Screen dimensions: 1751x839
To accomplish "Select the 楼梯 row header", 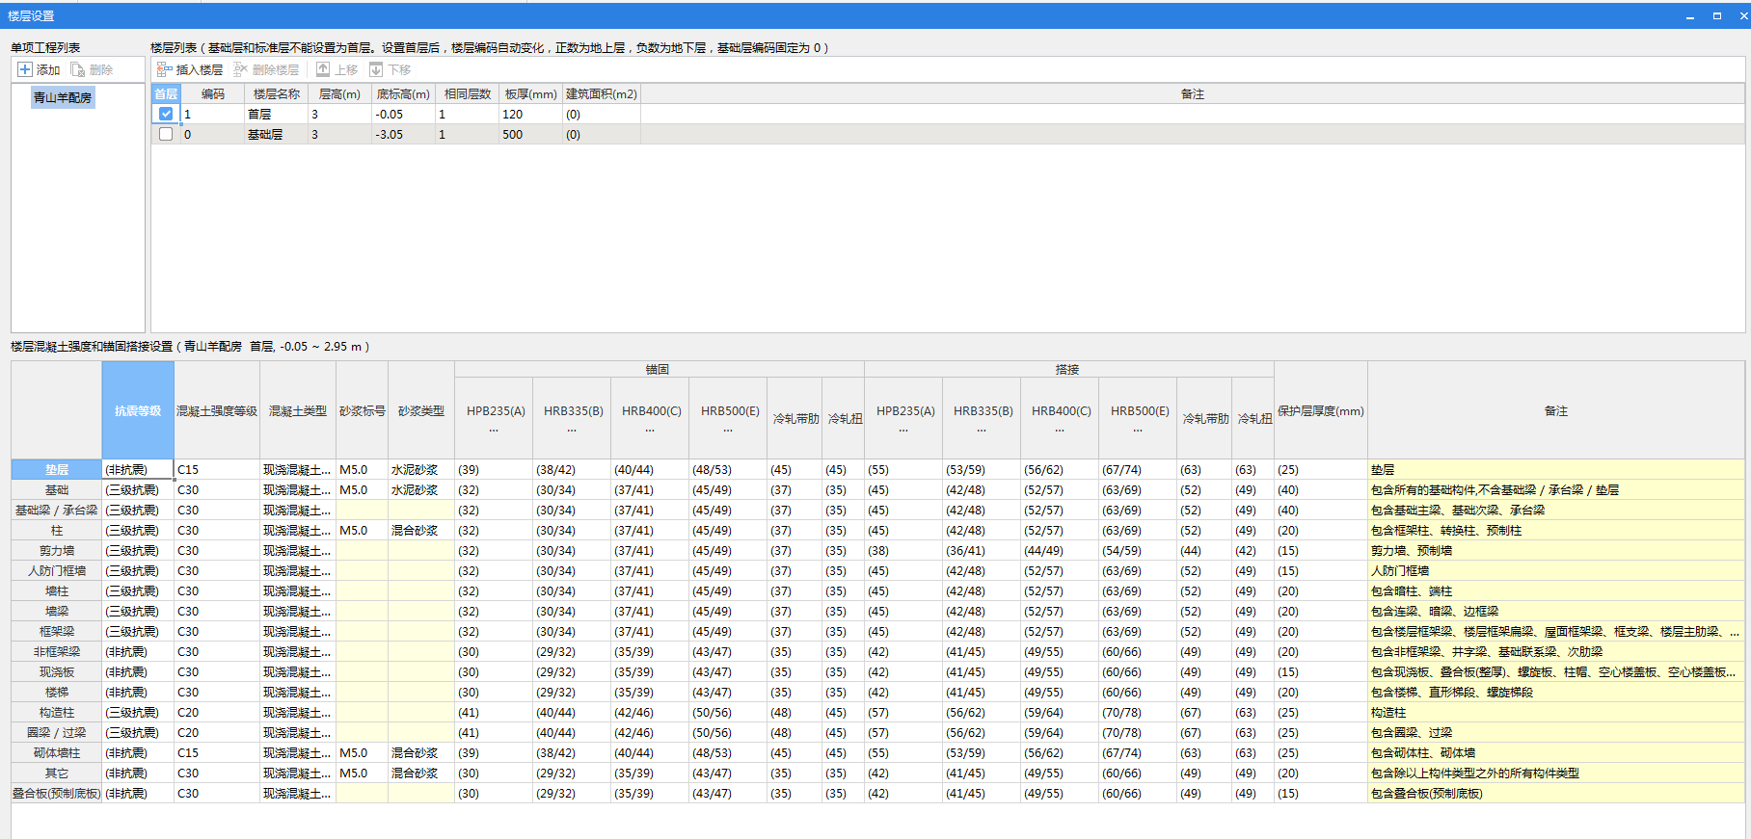I will 57,692.
